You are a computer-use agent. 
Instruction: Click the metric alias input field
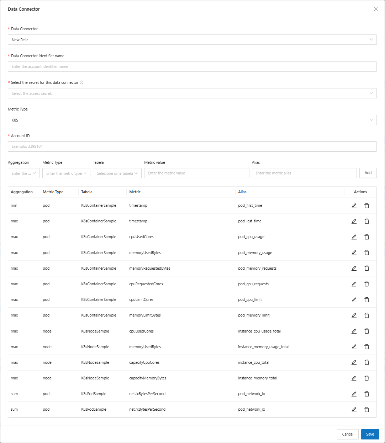pos(304,173)
